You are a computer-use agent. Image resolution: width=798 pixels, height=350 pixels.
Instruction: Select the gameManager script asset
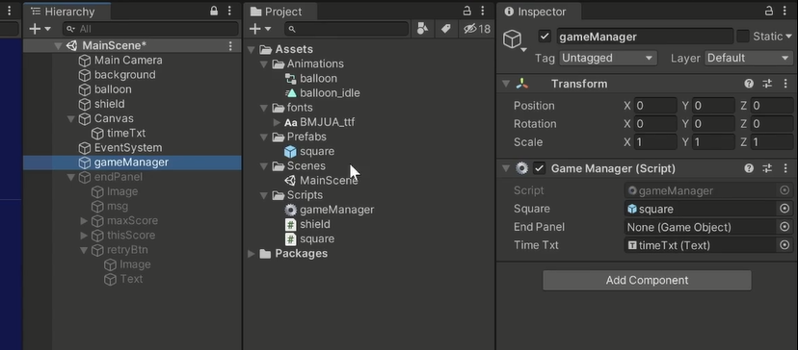point(330,210)
